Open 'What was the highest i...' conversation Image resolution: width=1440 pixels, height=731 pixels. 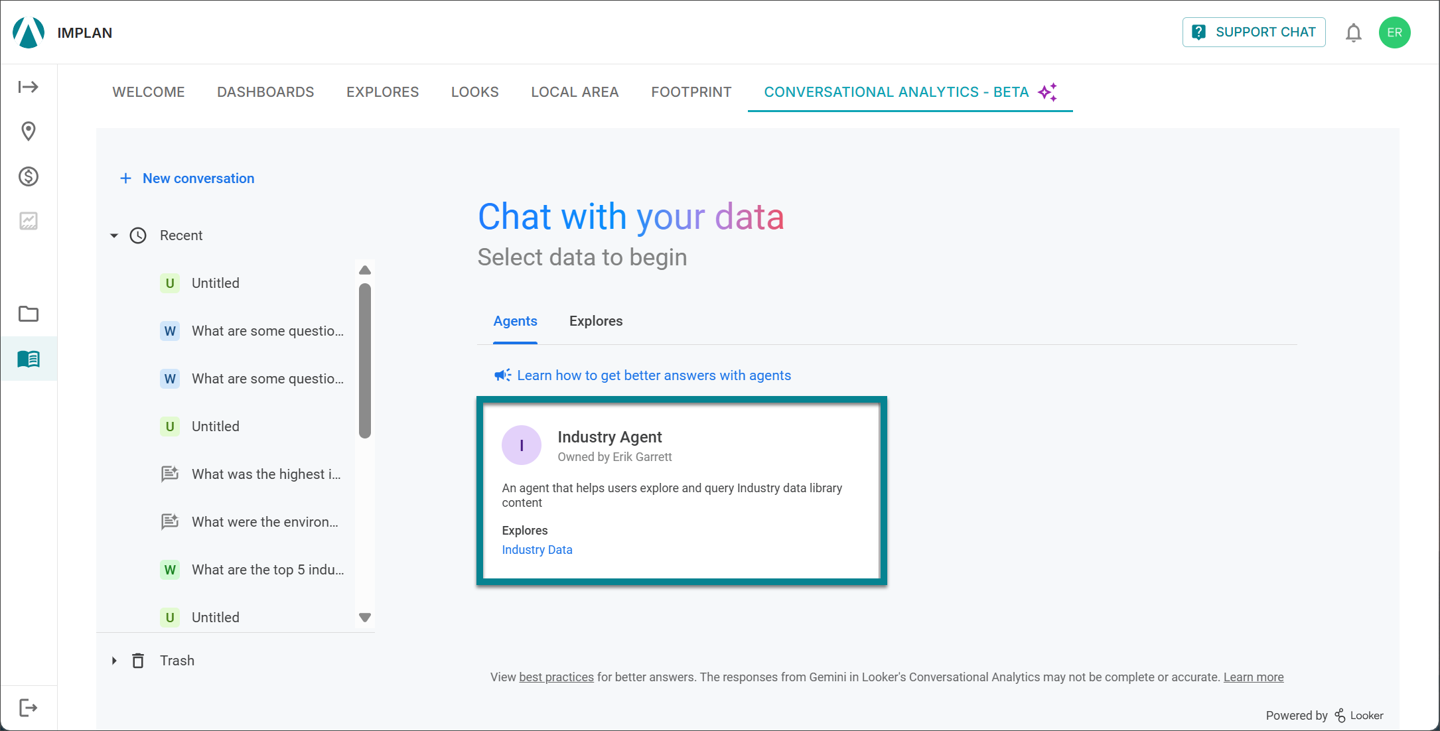266,474
